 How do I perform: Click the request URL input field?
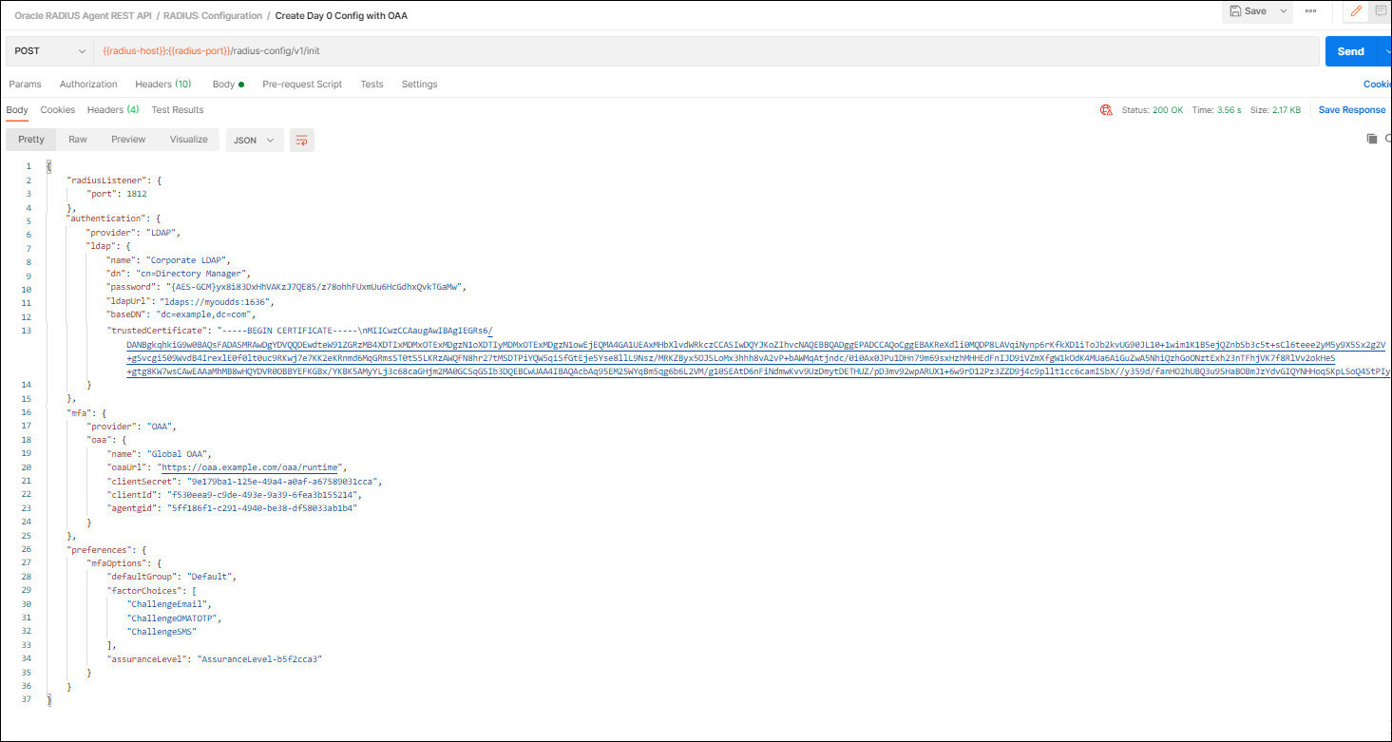tap(706, 50)
